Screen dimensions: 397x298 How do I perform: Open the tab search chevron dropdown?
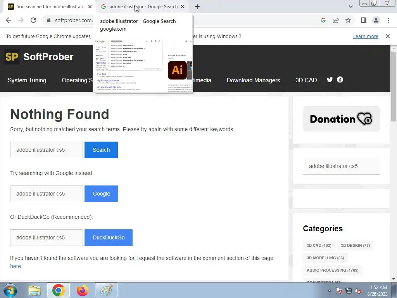pos(350,7)
